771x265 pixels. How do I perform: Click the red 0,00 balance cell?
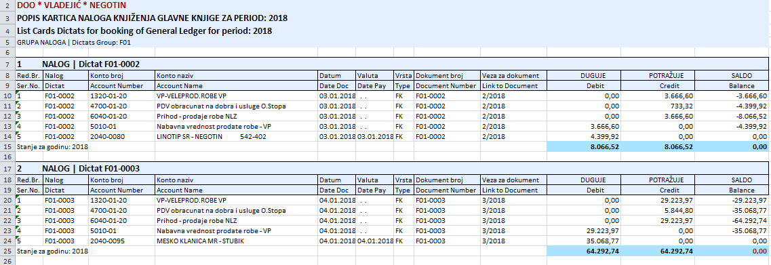coord(731,251)
